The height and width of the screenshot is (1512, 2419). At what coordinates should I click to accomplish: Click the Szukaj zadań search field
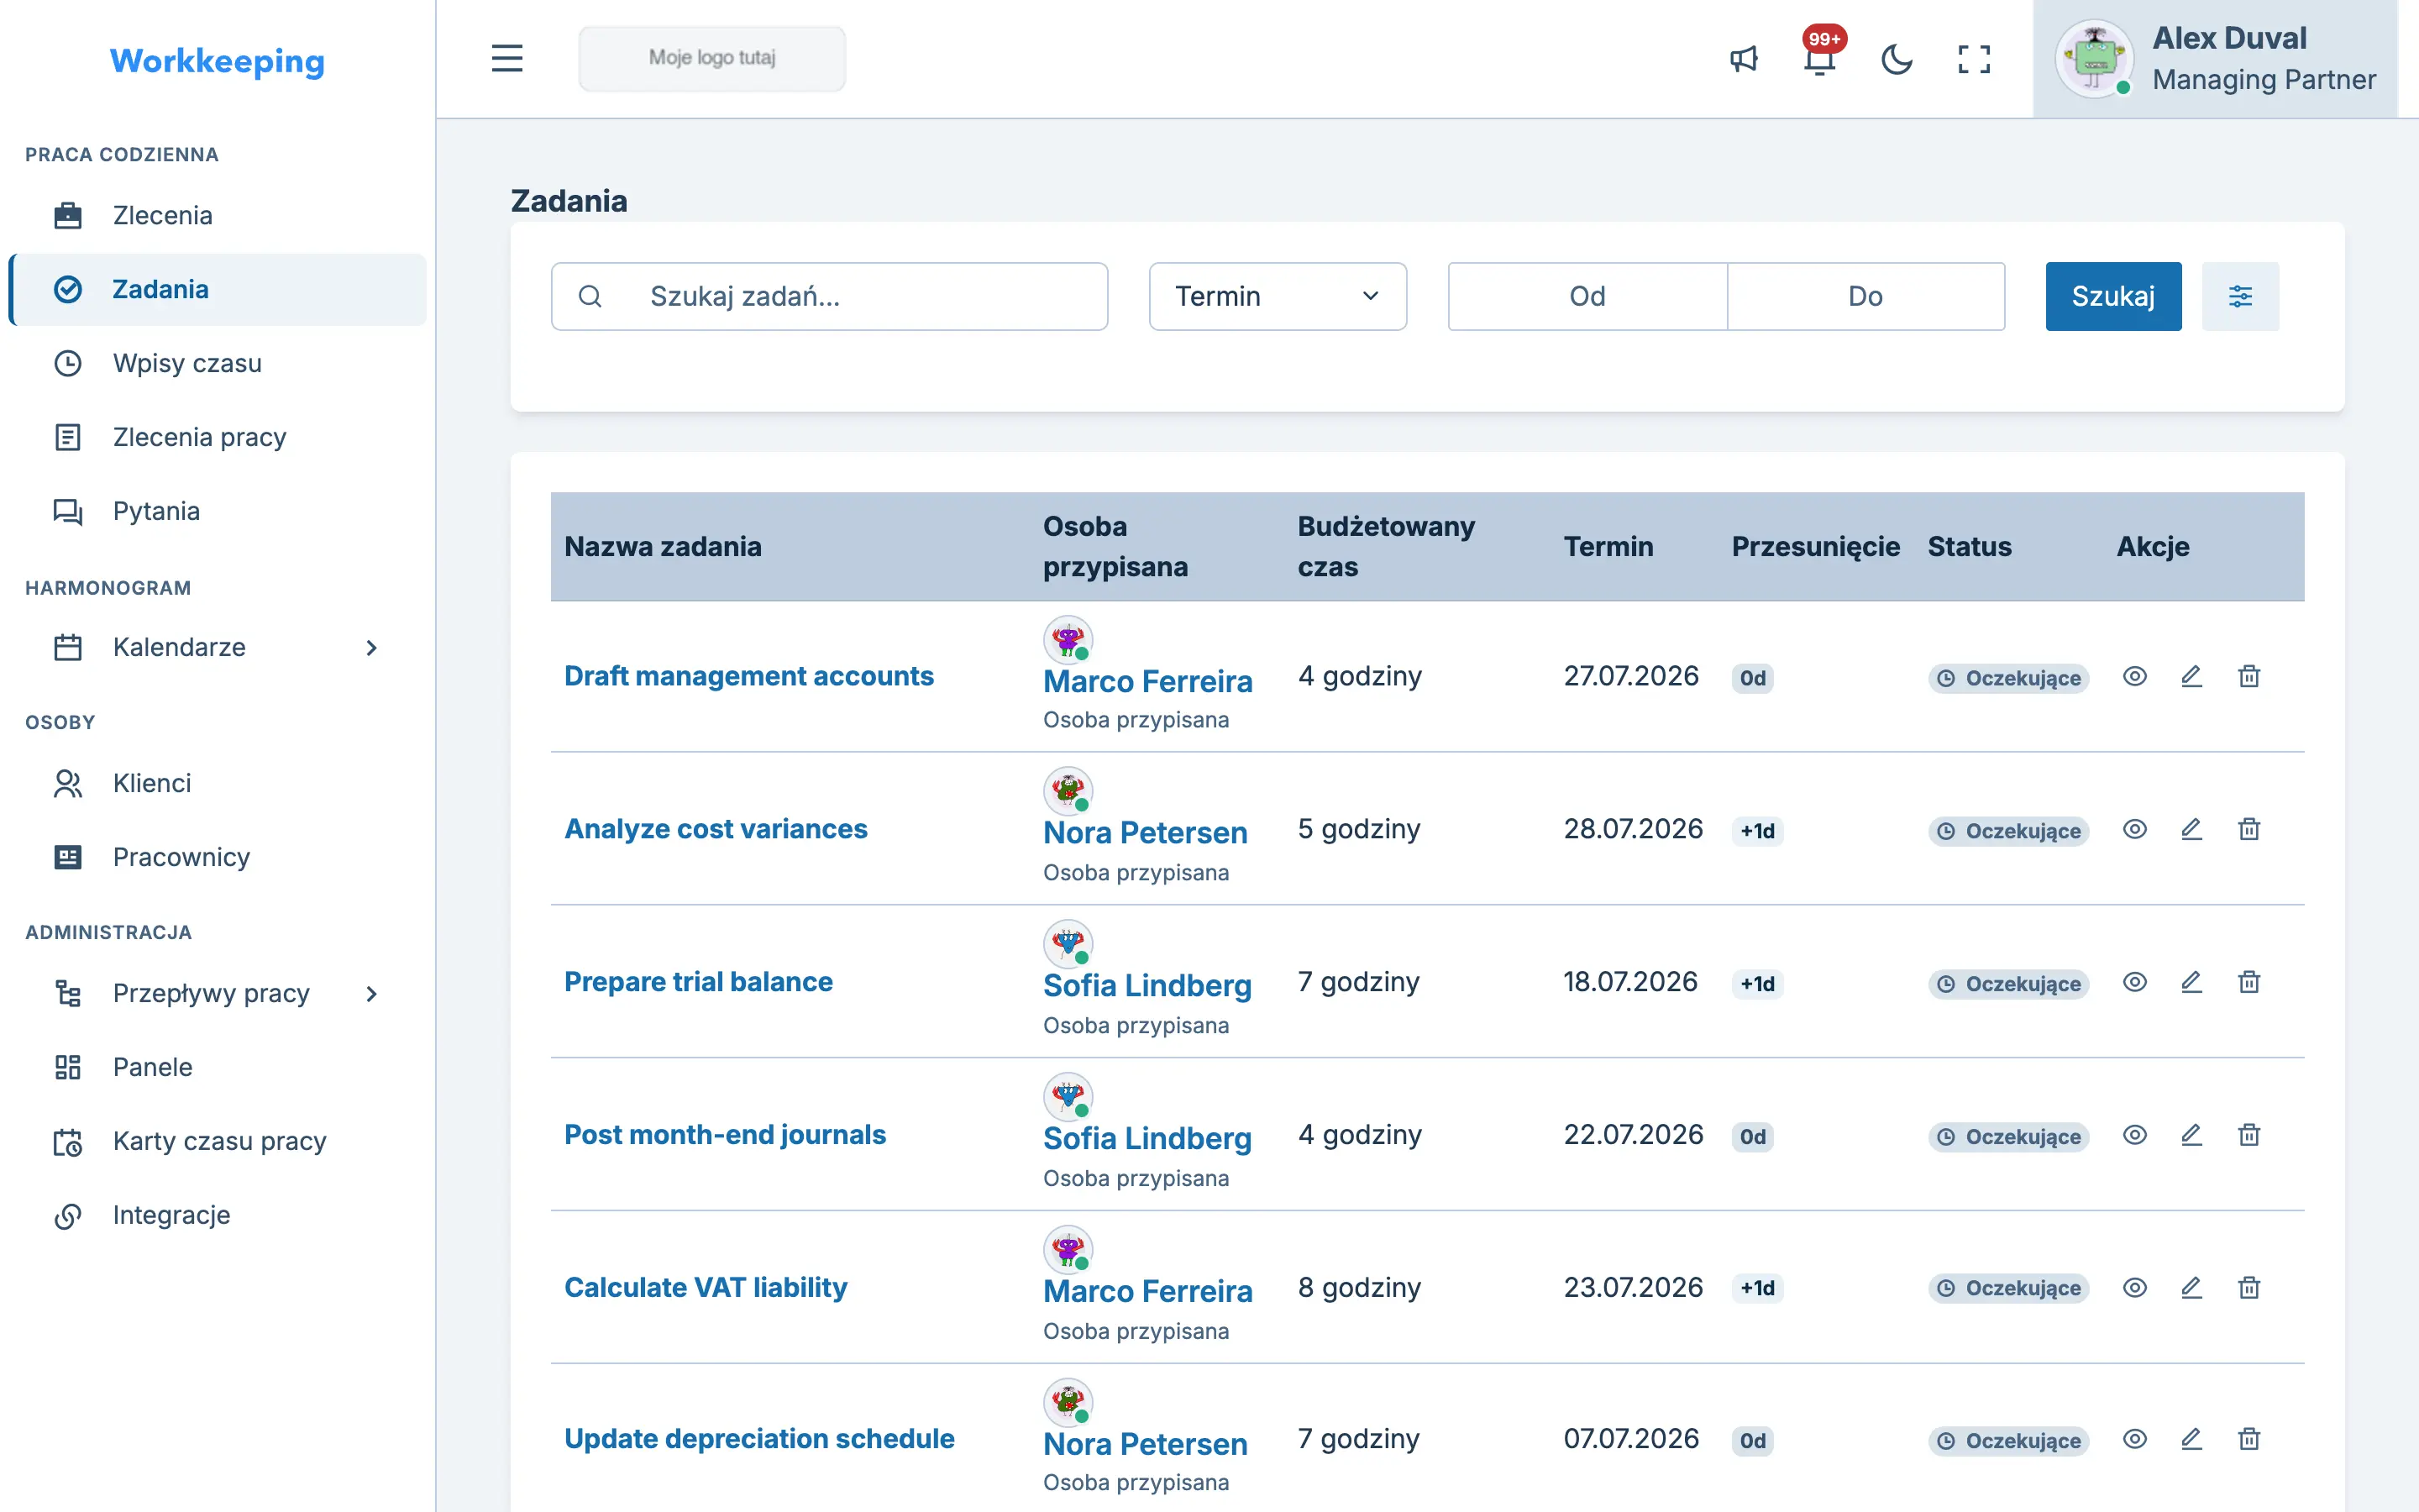click(830, 296)
